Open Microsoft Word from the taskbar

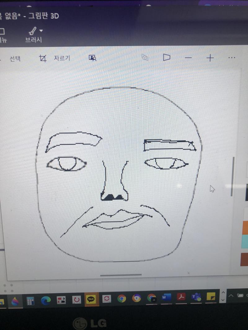[x=166, y=297]
